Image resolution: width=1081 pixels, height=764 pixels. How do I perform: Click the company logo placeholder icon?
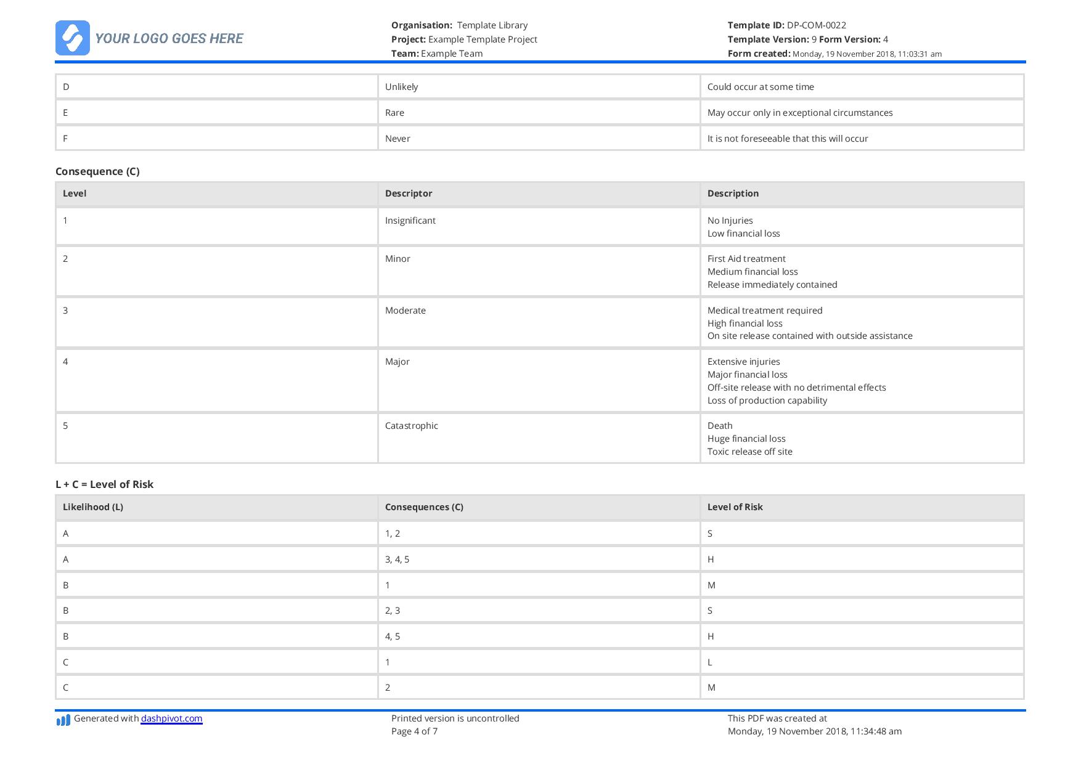pyautogui.click(x=73, y=38)
